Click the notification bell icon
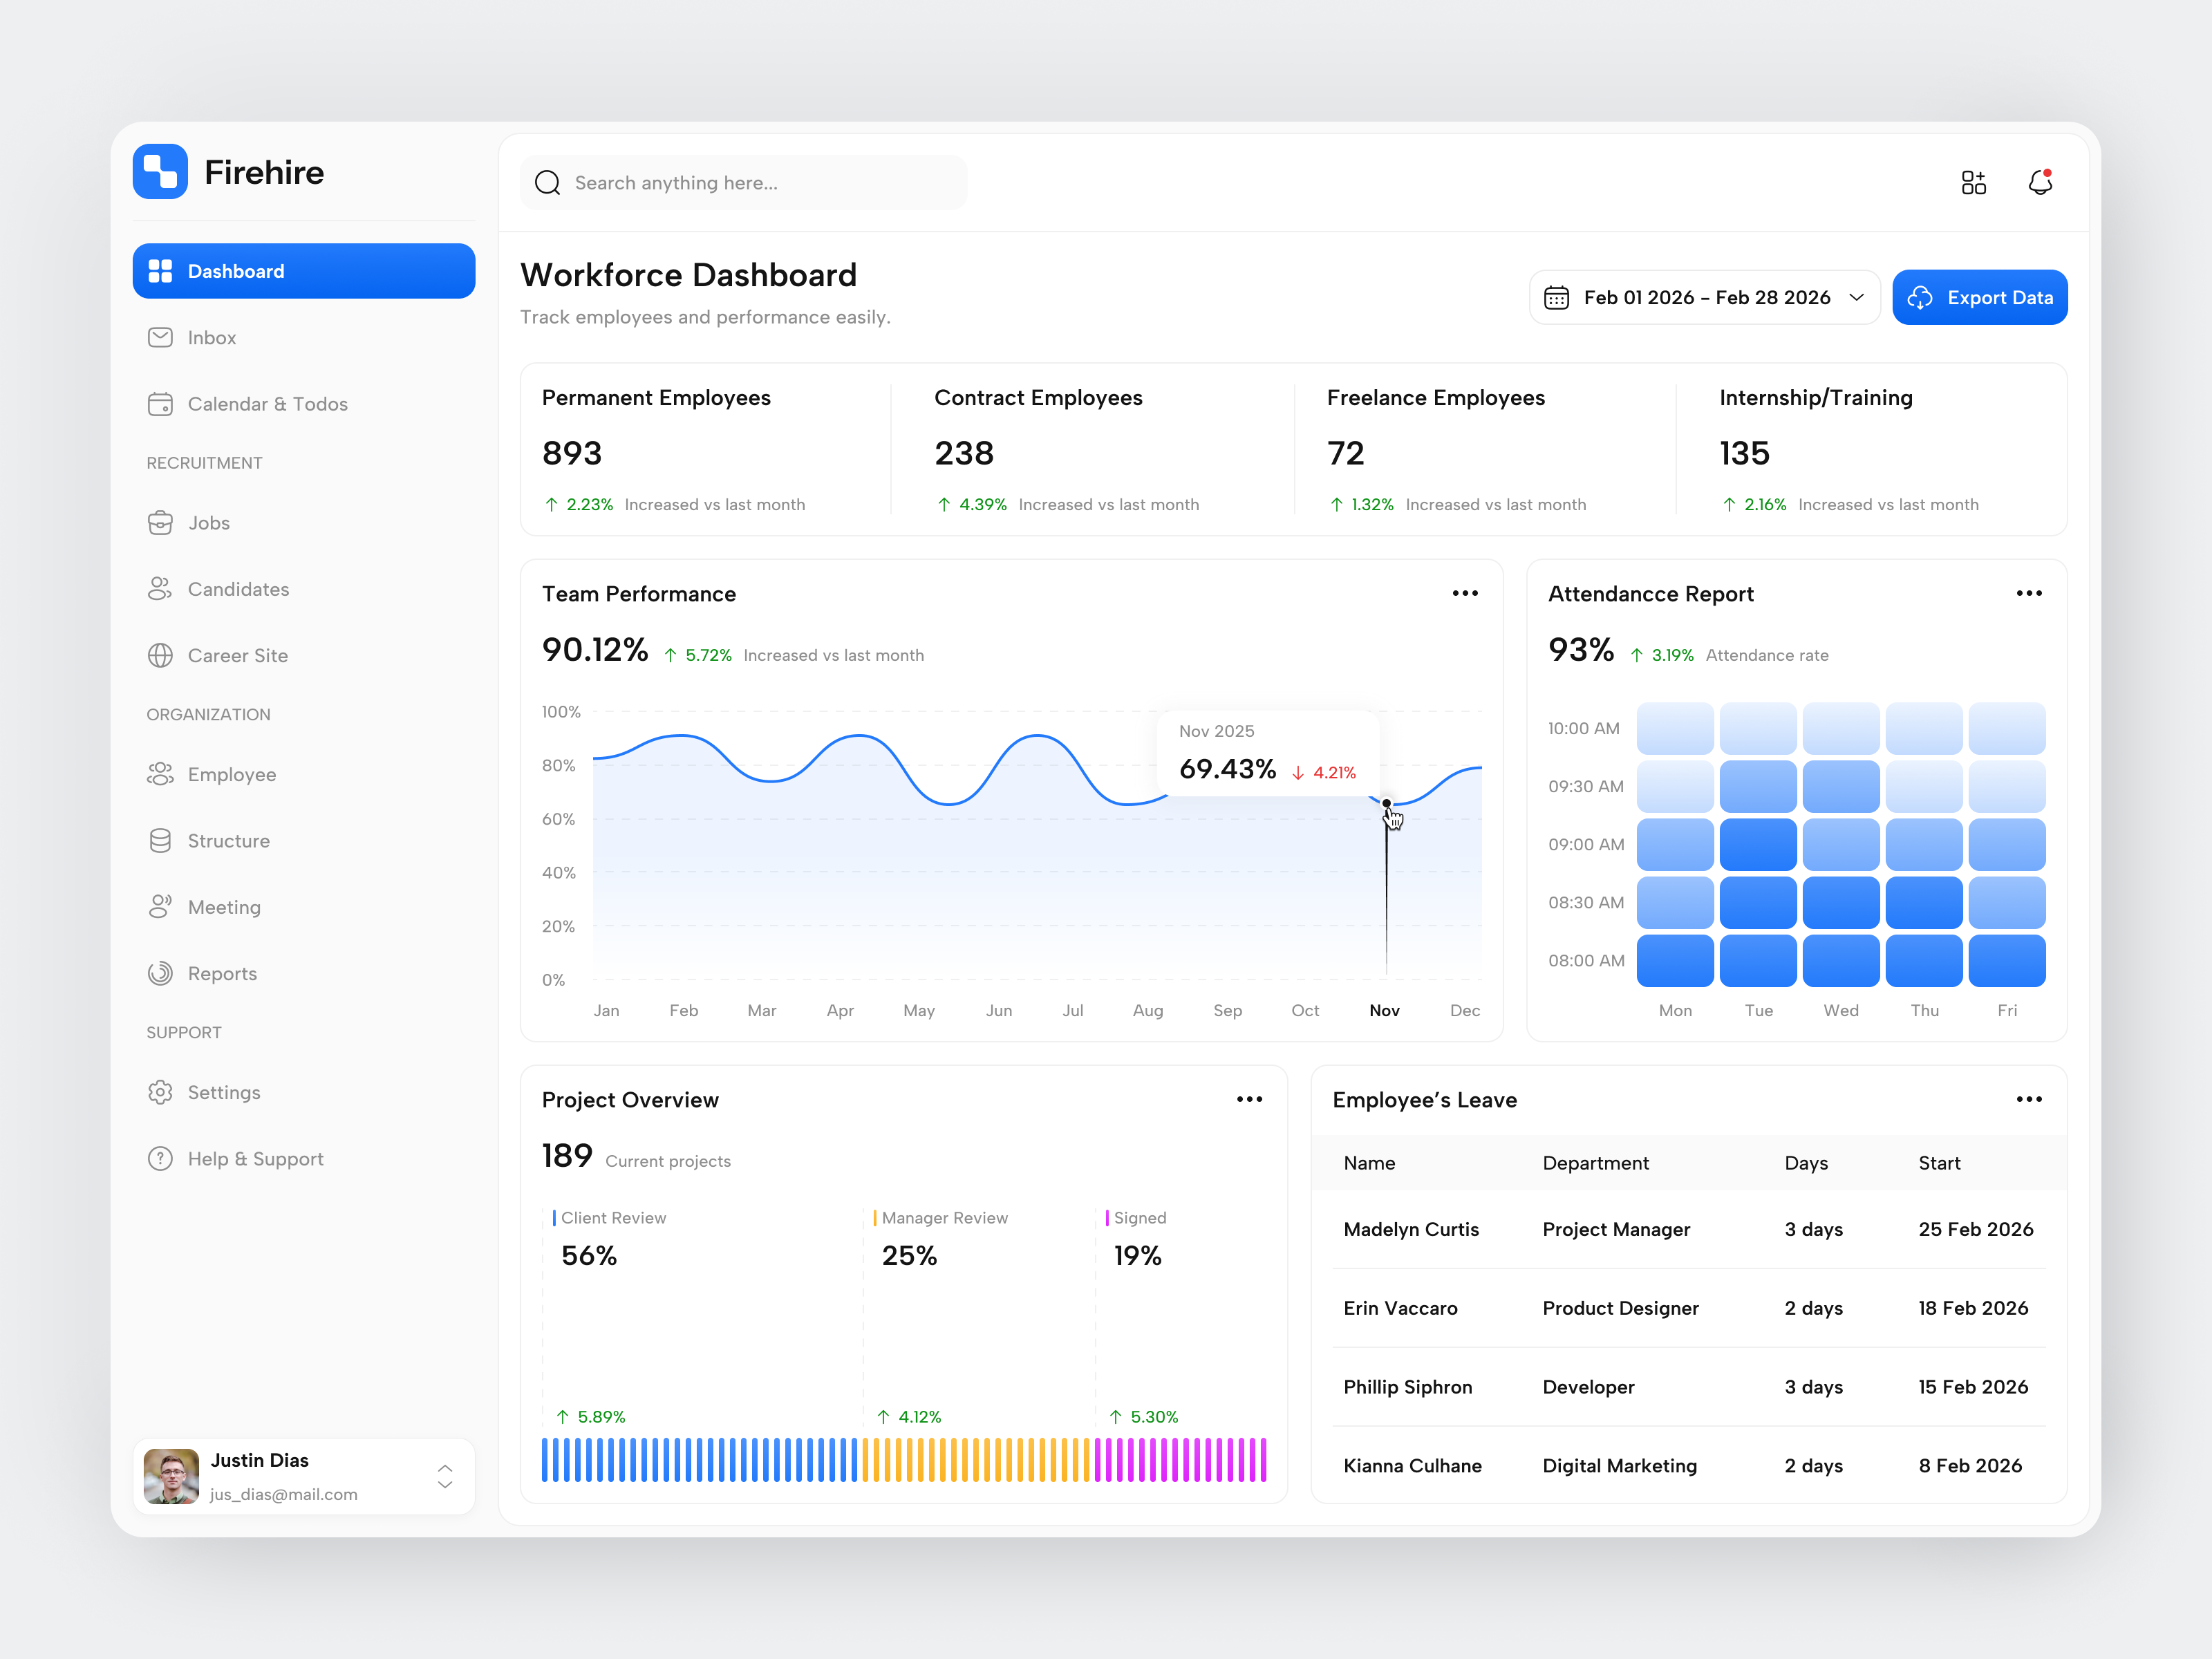The width and height of the screenshot is (2212, 1659). pos(2040,182)
